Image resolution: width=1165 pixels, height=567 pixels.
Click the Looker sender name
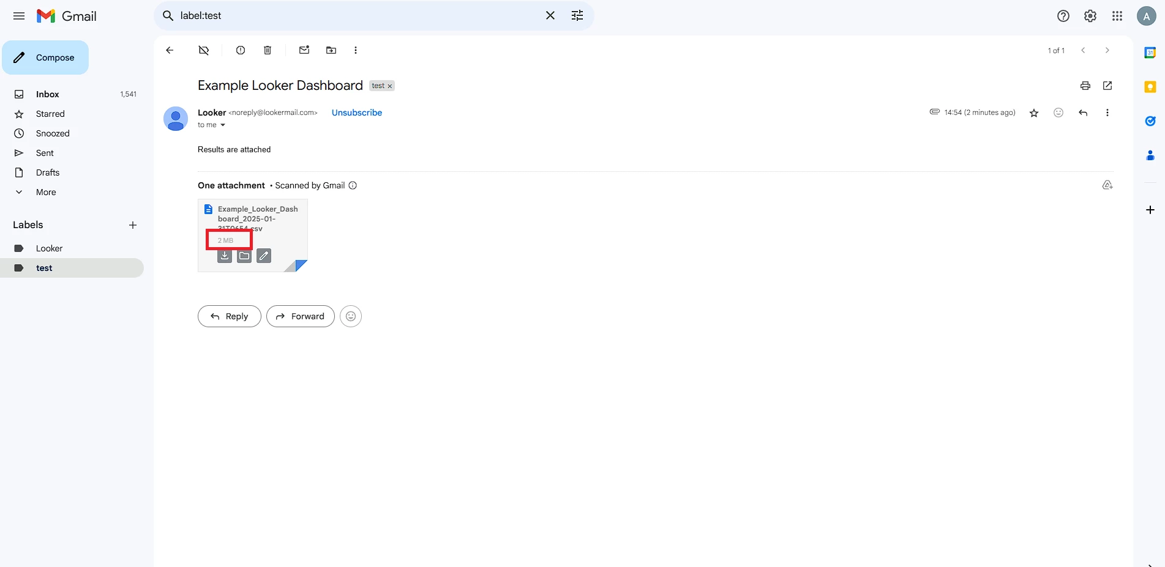pyautogui.click(x=212, y=113)
